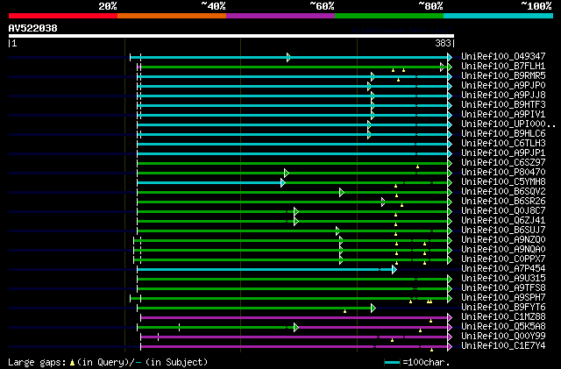
Task: Click the mid-alignment arrowhead on the O49347 row
Action: coord(288,57)
